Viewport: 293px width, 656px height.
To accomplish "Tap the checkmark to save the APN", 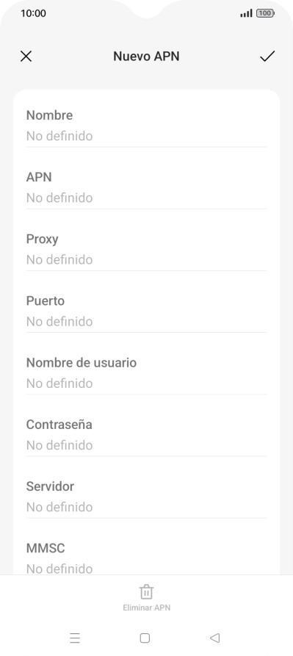I will [x=267, y=56].
